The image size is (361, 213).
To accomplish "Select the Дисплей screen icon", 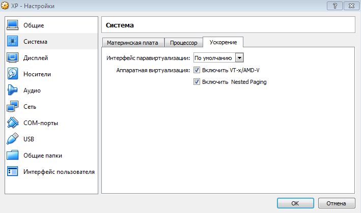I will click(13, 57).
